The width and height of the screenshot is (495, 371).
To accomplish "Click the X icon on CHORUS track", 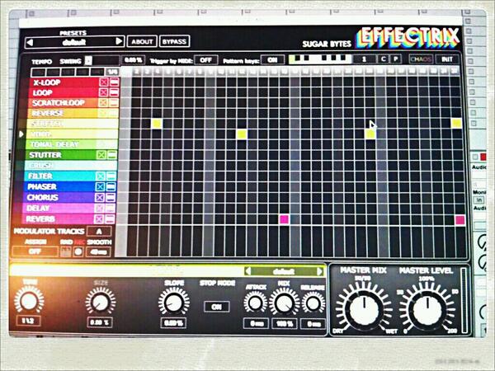I will (100, 198).
